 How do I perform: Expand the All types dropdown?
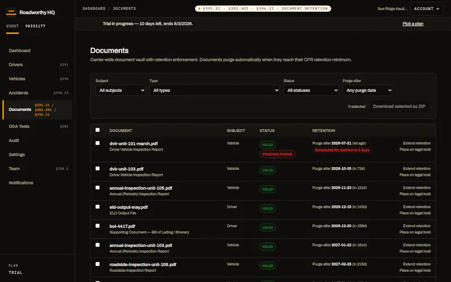pyautogui.click(x=214, y=90)
